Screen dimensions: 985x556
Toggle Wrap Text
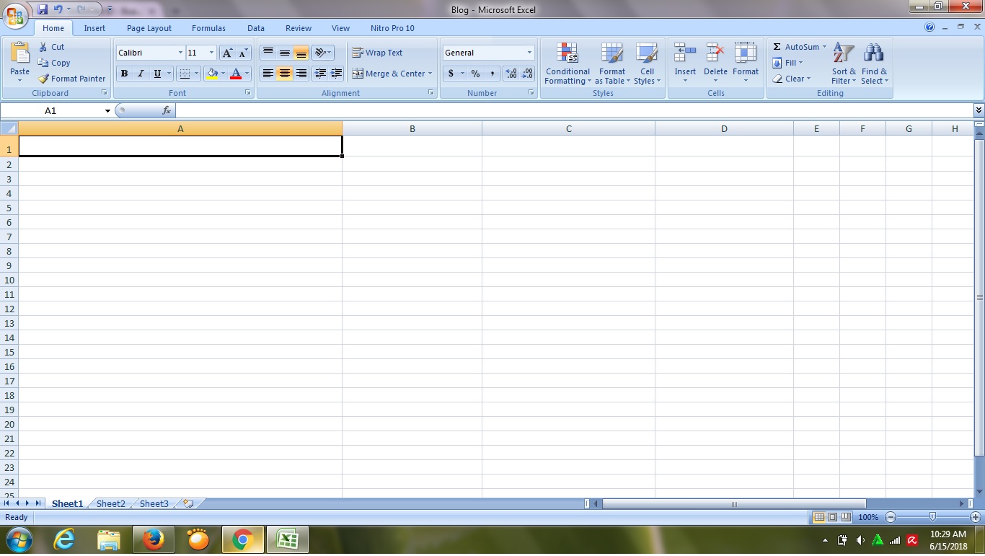(377, 53)
